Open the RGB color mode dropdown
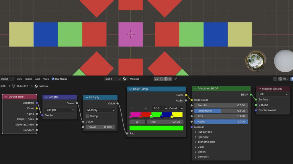Screen dimensions: 293x164 point(160,108)
